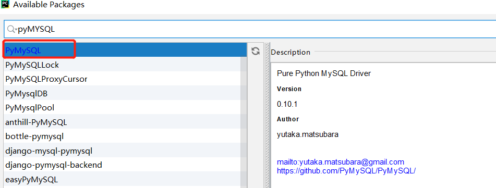Click the Pure Python MySQL Driver text
This screenshot has height=188, width=496.
click(x=323, y=73)
